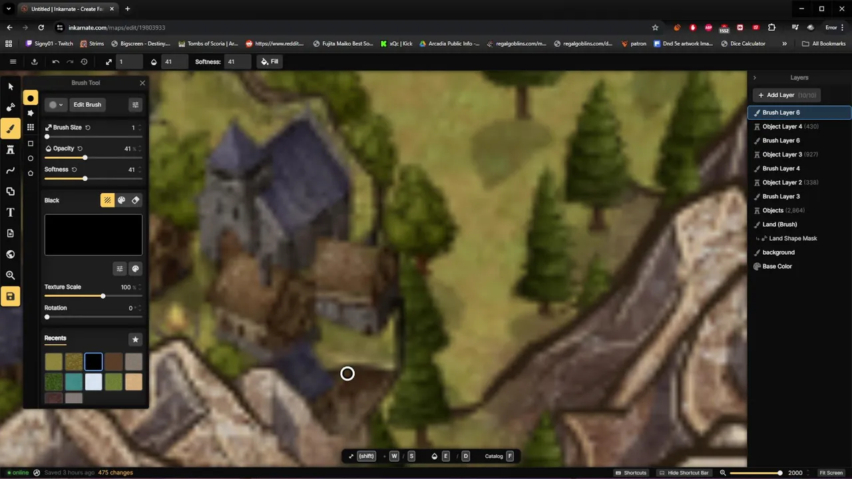The width and height of the screenshot is (852, 479).
Task: Choose the Select arrow tool
Action: tap(11, 86)
